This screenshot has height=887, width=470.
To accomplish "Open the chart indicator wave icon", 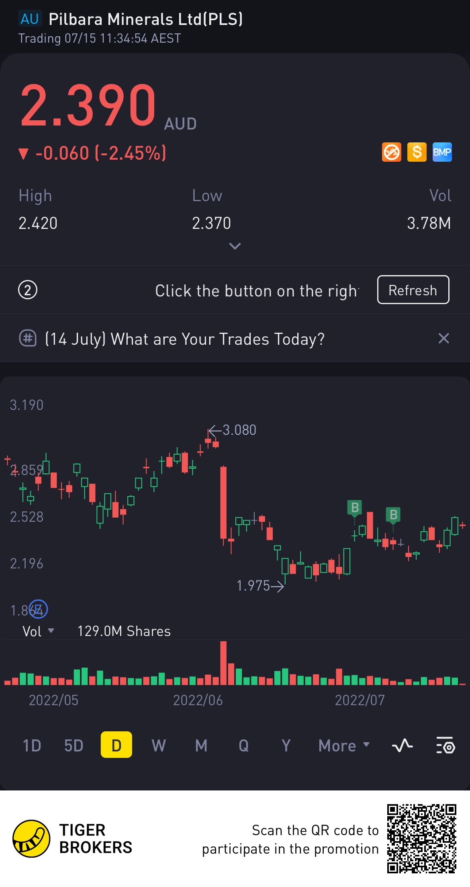I will click(402, 745).
